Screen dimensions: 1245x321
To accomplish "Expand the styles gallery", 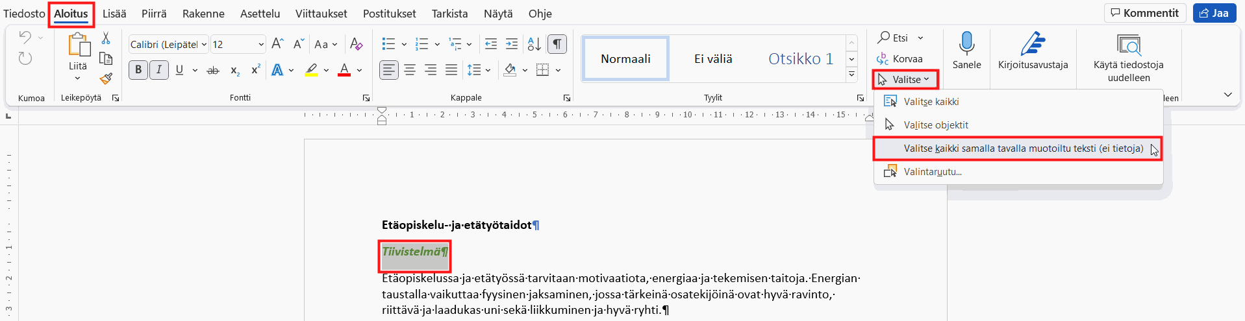I will click(851, 75).
